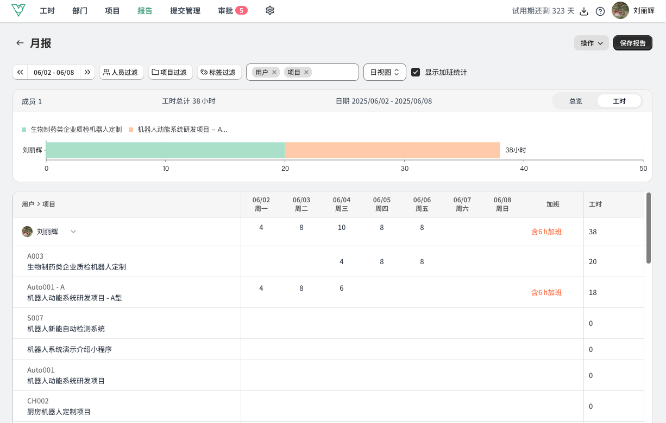
Task: Select the CH002 厨房机器人定制项目 row
Action: click(x=329, y=406)
